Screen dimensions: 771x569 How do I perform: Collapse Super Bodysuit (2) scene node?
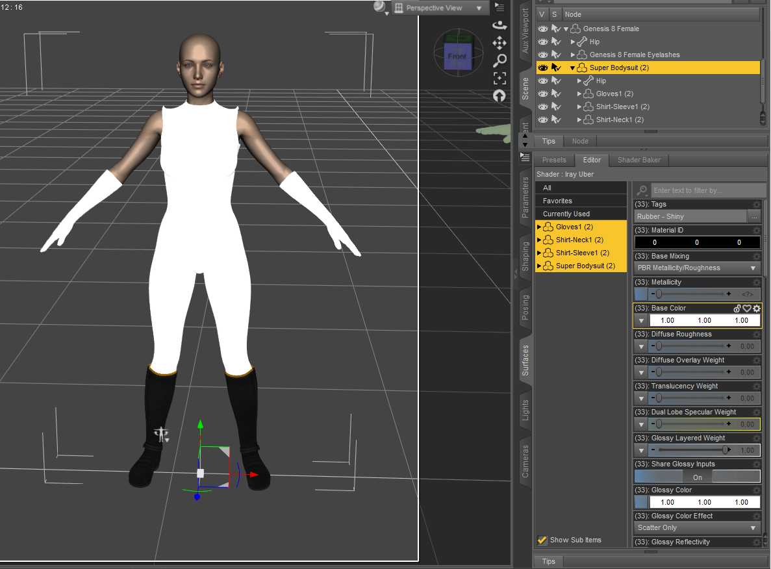[x=572, y=68]
